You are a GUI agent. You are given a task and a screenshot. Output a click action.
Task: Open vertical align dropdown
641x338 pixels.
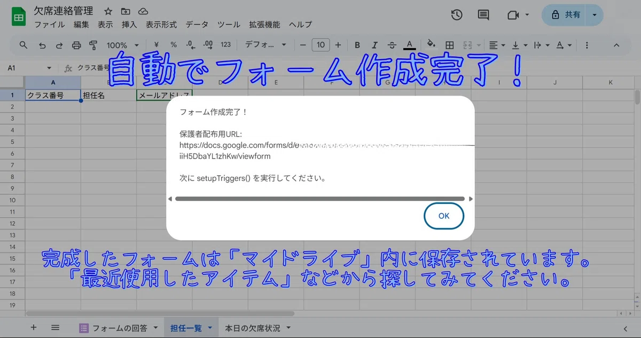[519, 45]
